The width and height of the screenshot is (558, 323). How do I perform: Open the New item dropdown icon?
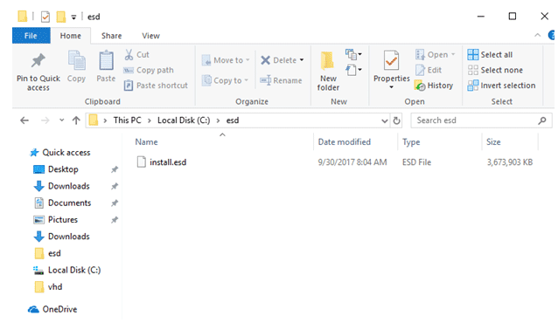(x=353, y=54)
